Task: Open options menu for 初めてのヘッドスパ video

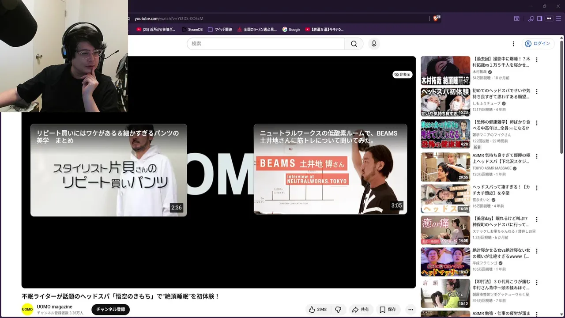Action: 537,92
